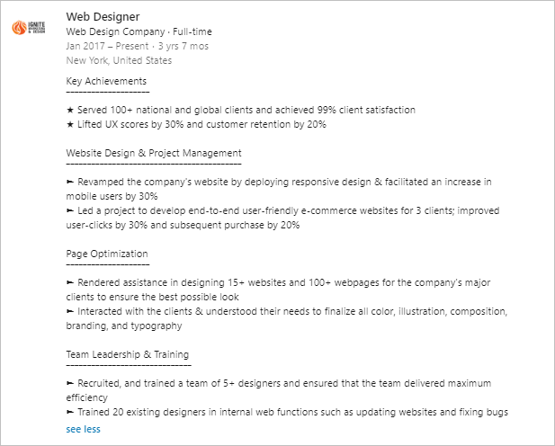Click the "Key Achievements" heading
555x446 pixels.
pos(106,81)
